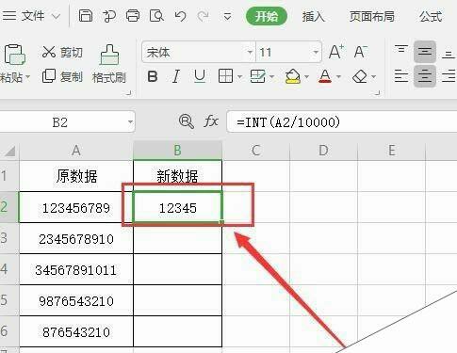This screenshot has height=353, width=457.
Task: Select the 格式刷 format painter
Action: coord(109,64)
